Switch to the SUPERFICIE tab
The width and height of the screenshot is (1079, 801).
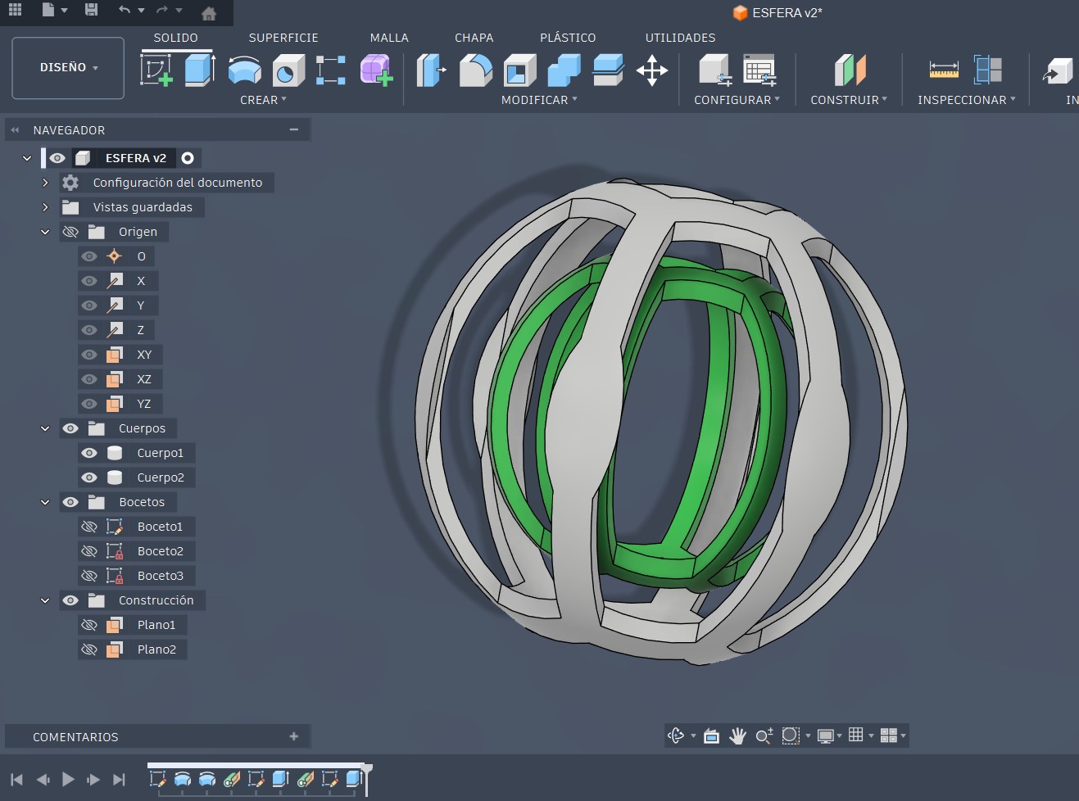coord(283,38)
